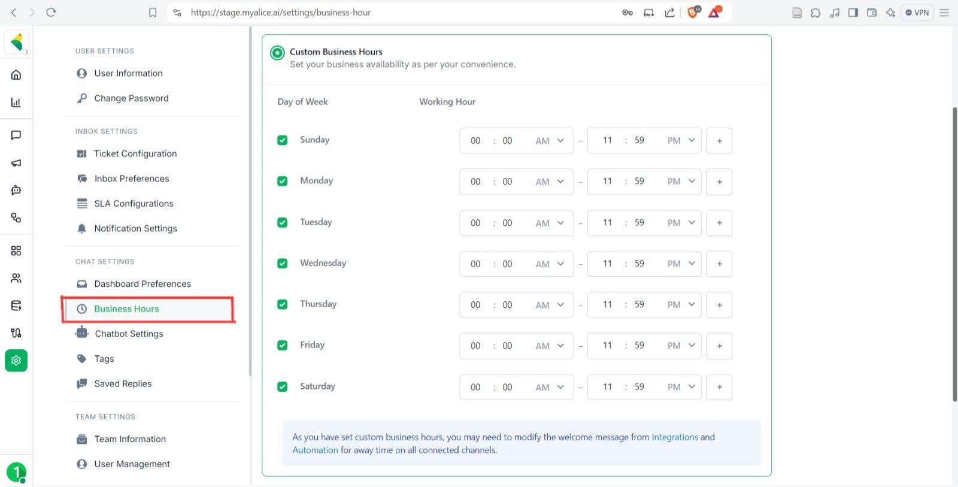Reload the page
Image resolution: width=958 pixels, height=487 pixels.
click(x=51, y=12)
